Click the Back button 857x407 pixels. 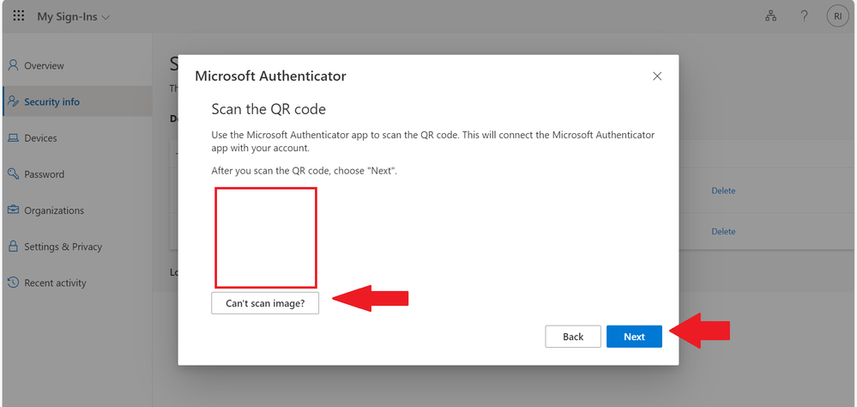click(x=573, y=337)
